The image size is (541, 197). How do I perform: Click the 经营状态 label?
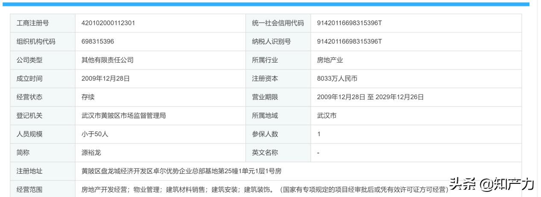29,97
